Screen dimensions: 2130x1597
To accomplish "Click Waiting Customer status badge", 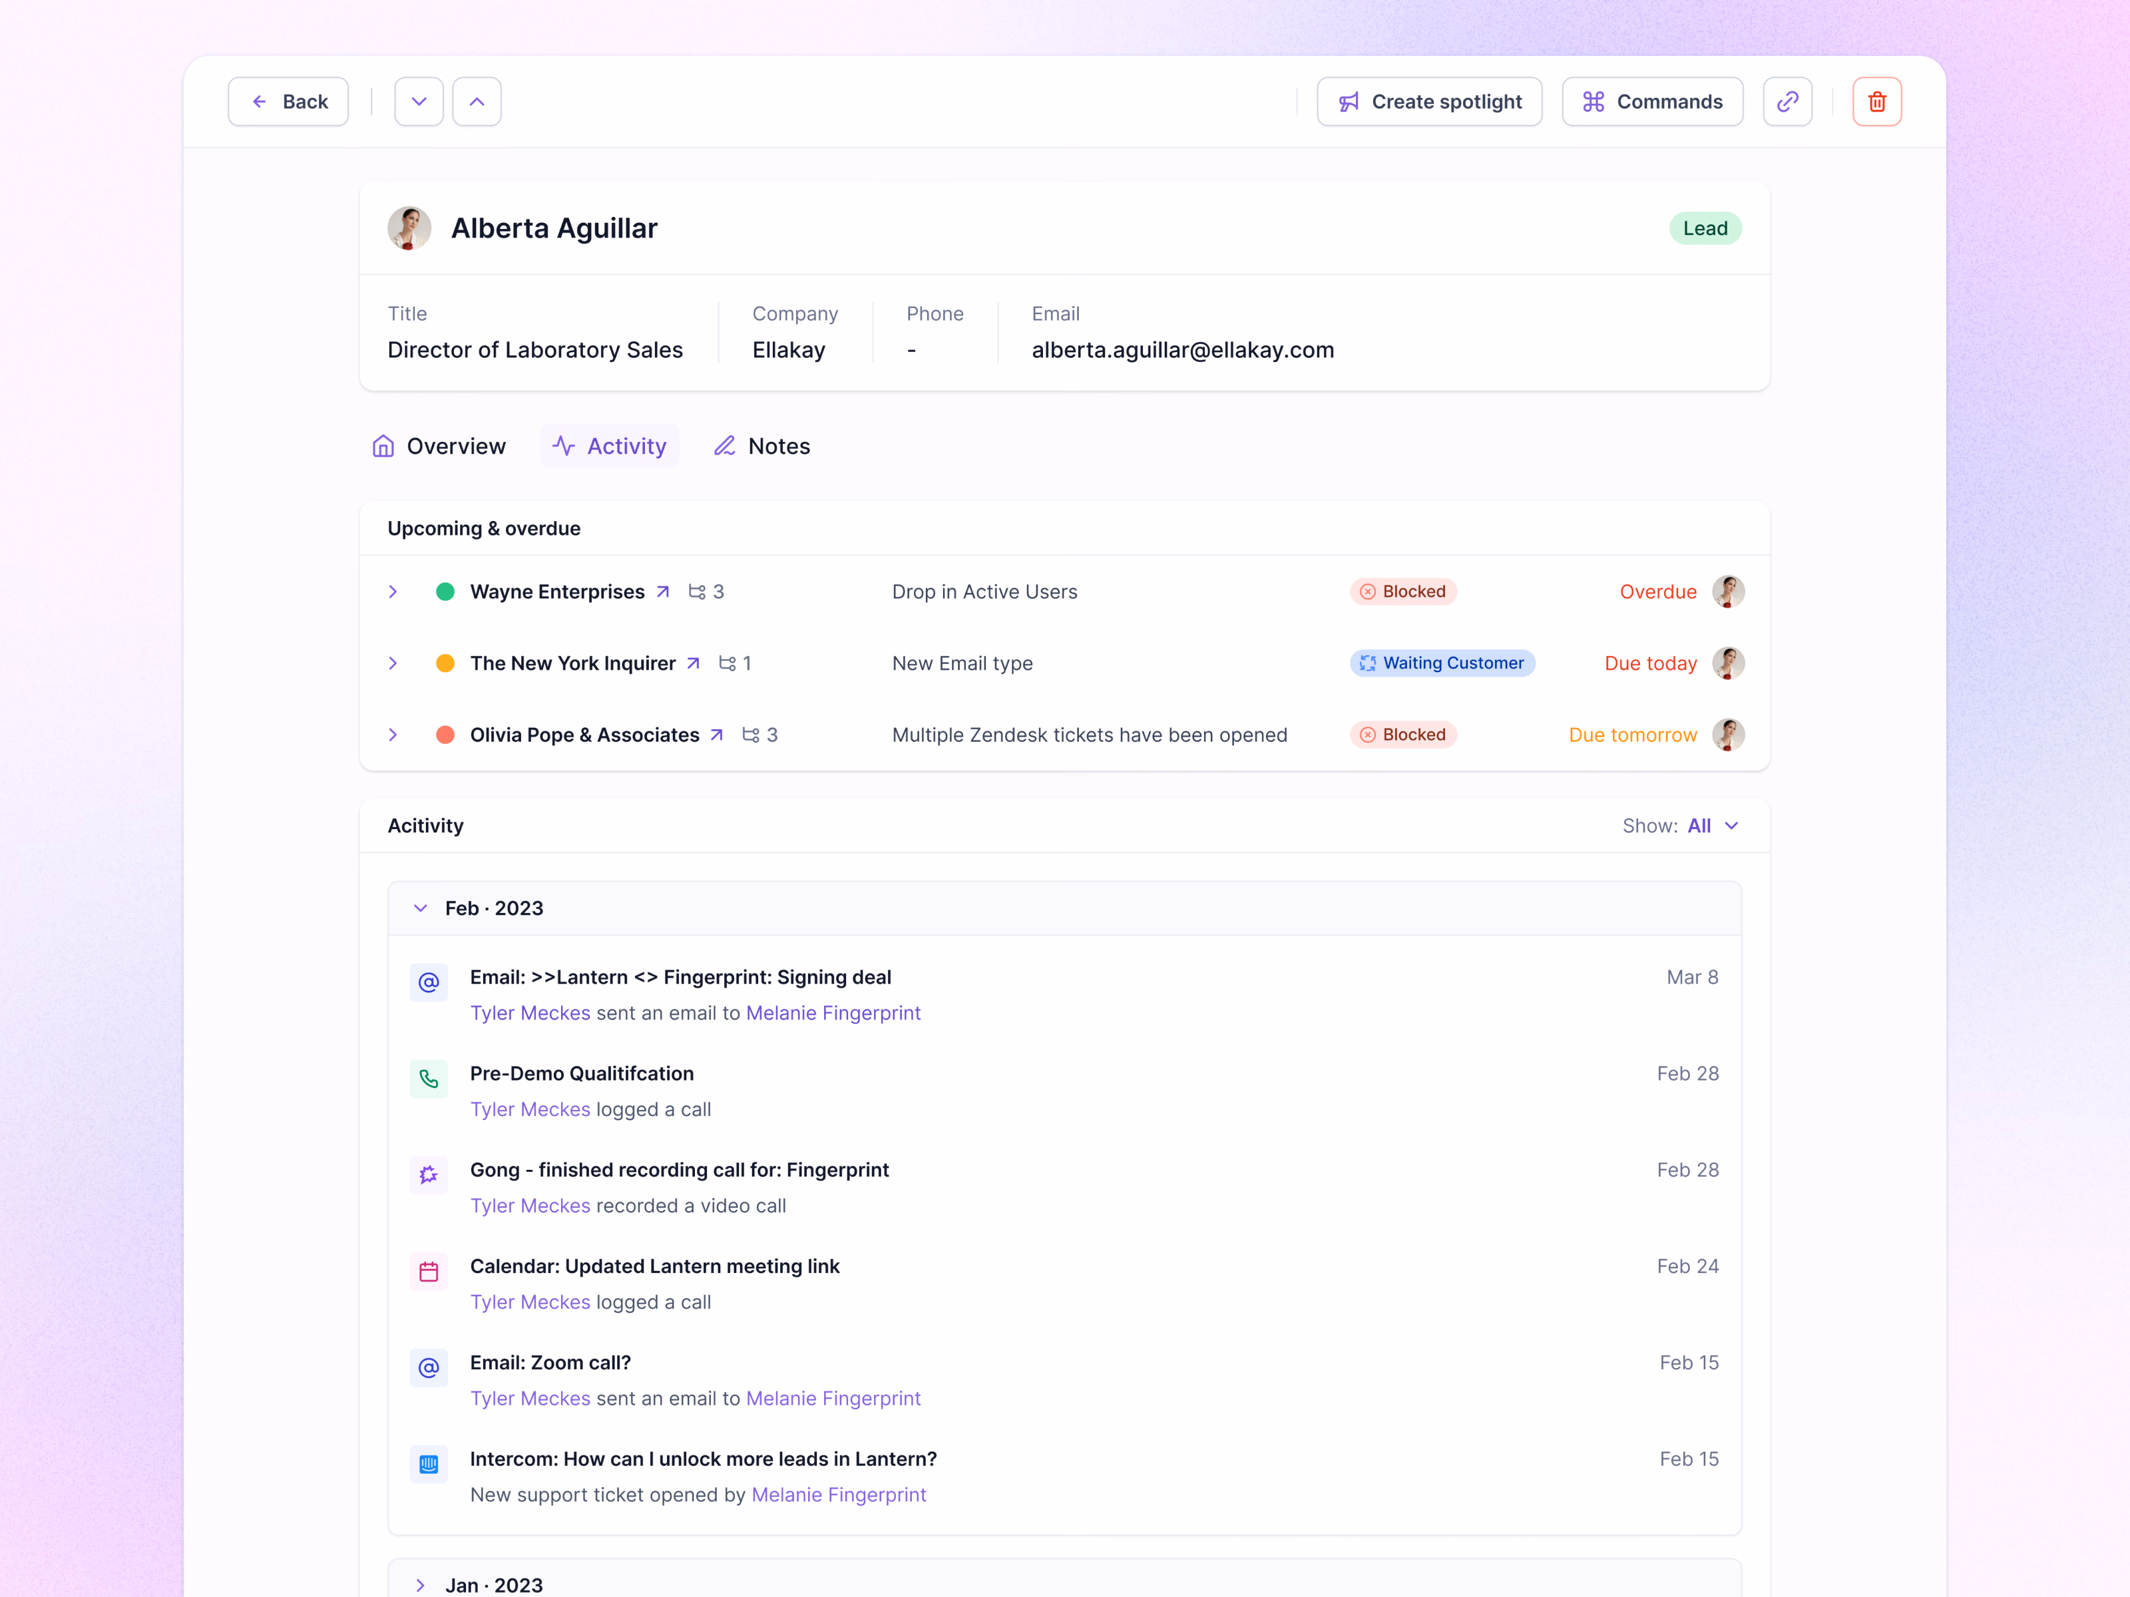I will tap(1442, 663).
